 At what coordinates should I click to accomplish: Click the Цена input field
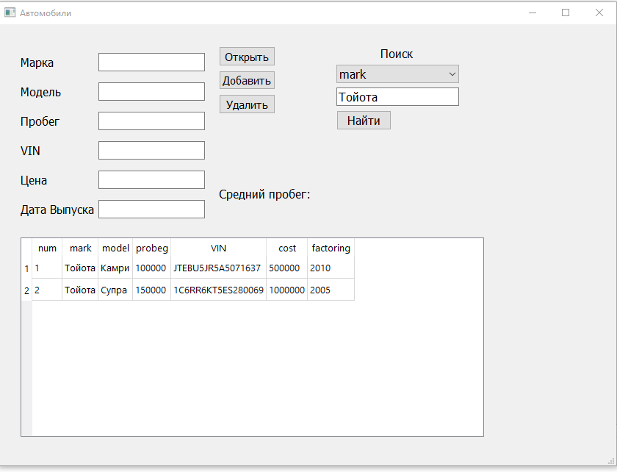tap(151, 179)
